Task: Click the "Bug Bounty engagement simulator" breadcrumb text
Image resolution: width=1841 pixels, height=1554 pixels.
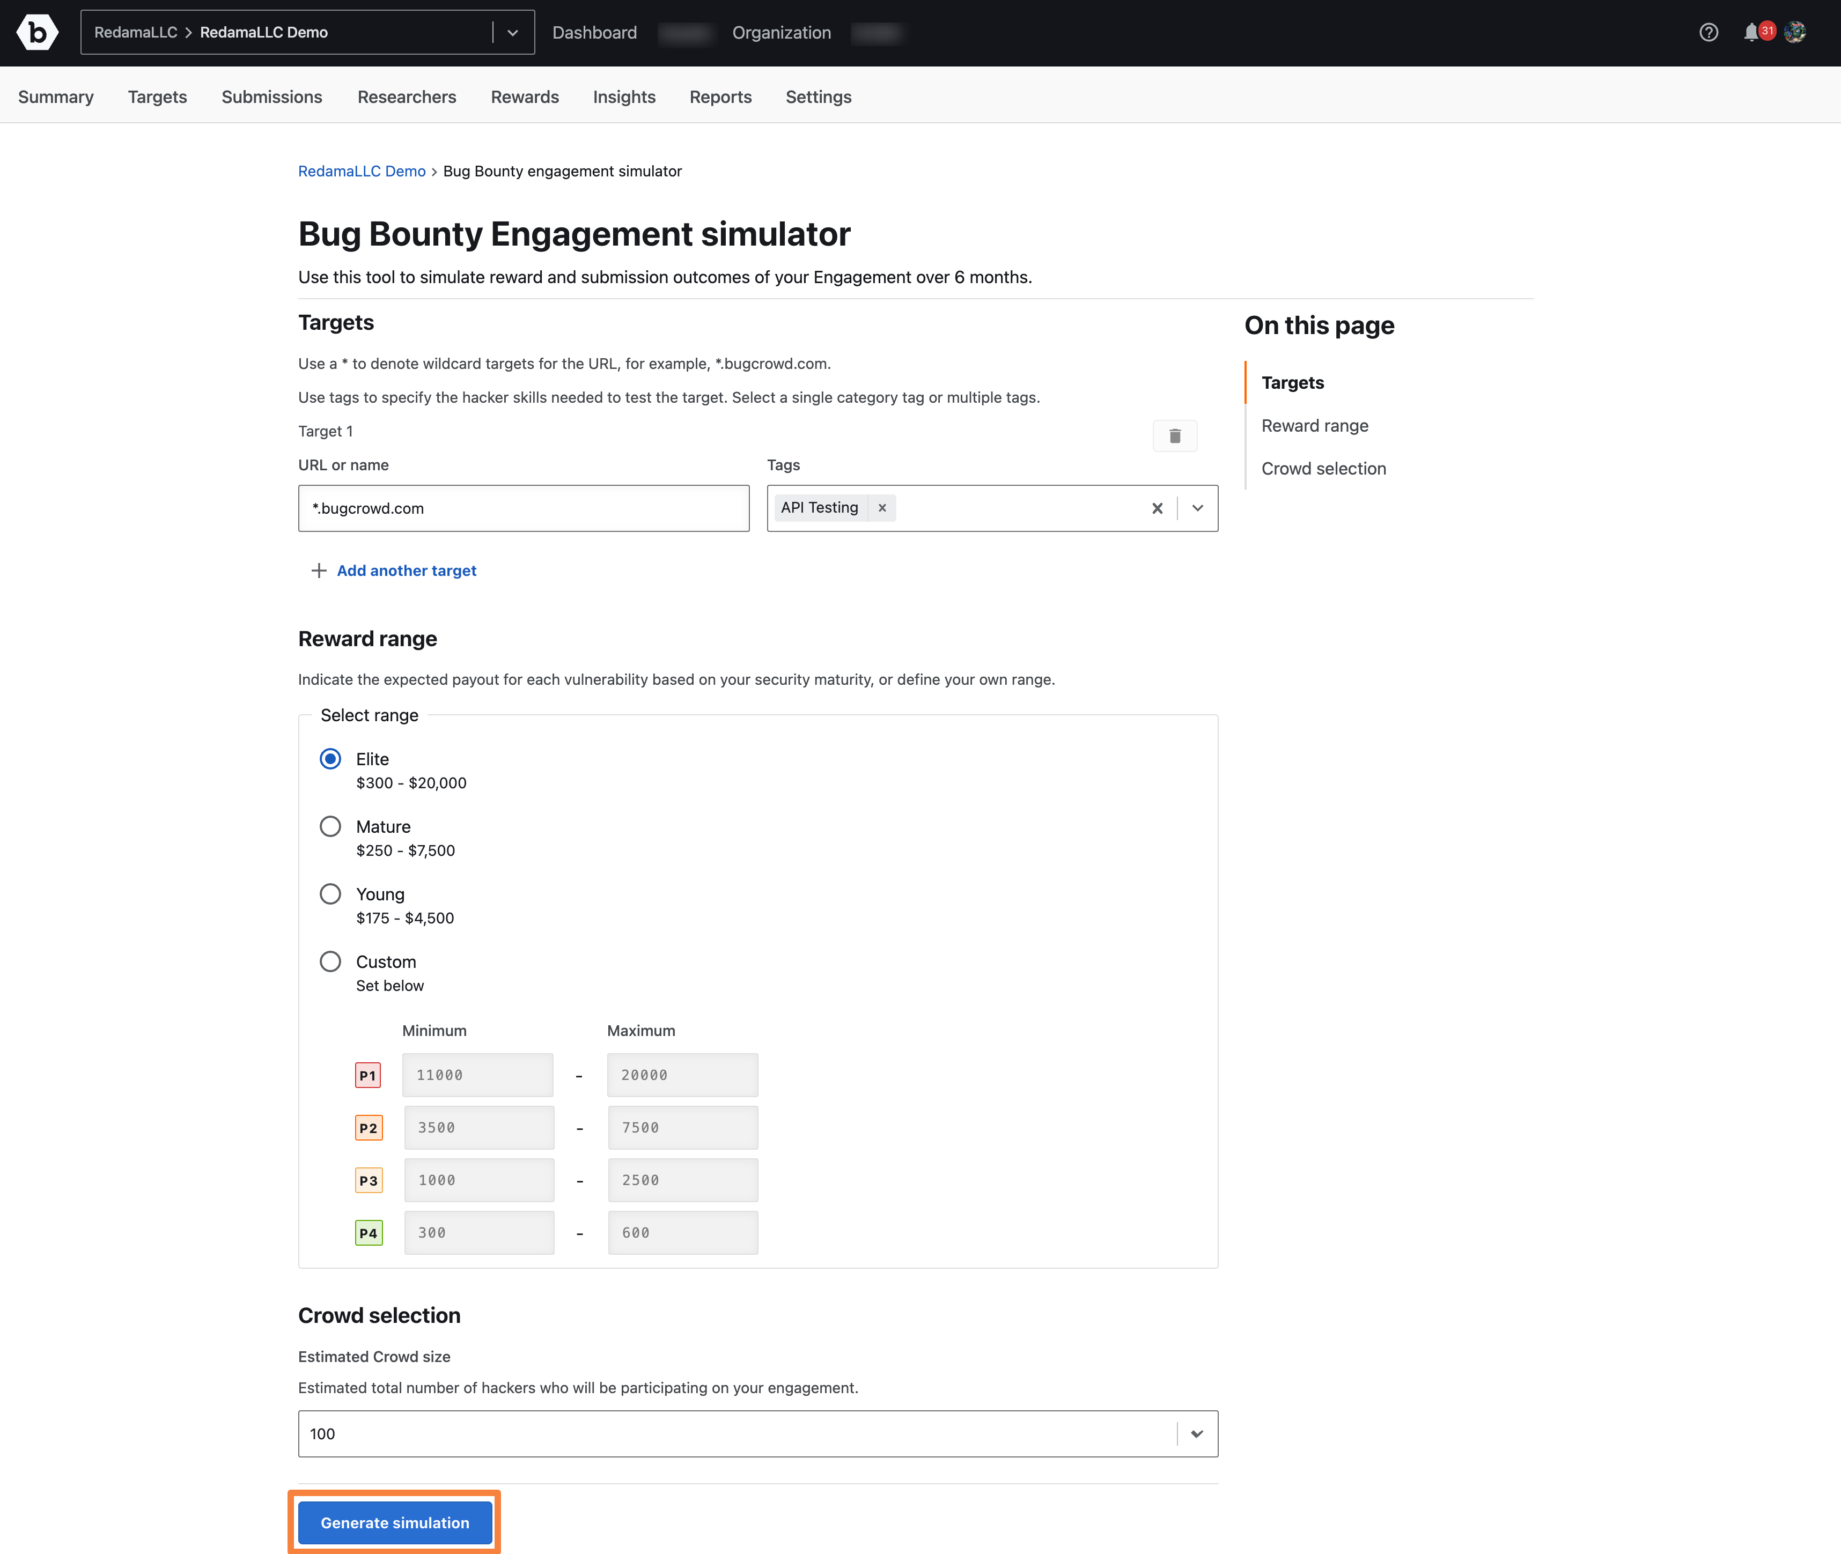Action: tap(562, 171)
